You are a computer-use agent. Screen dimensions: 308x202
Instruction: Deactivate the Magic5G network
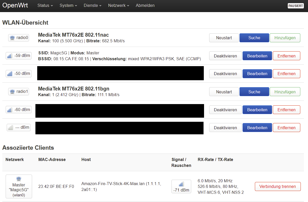225,56
